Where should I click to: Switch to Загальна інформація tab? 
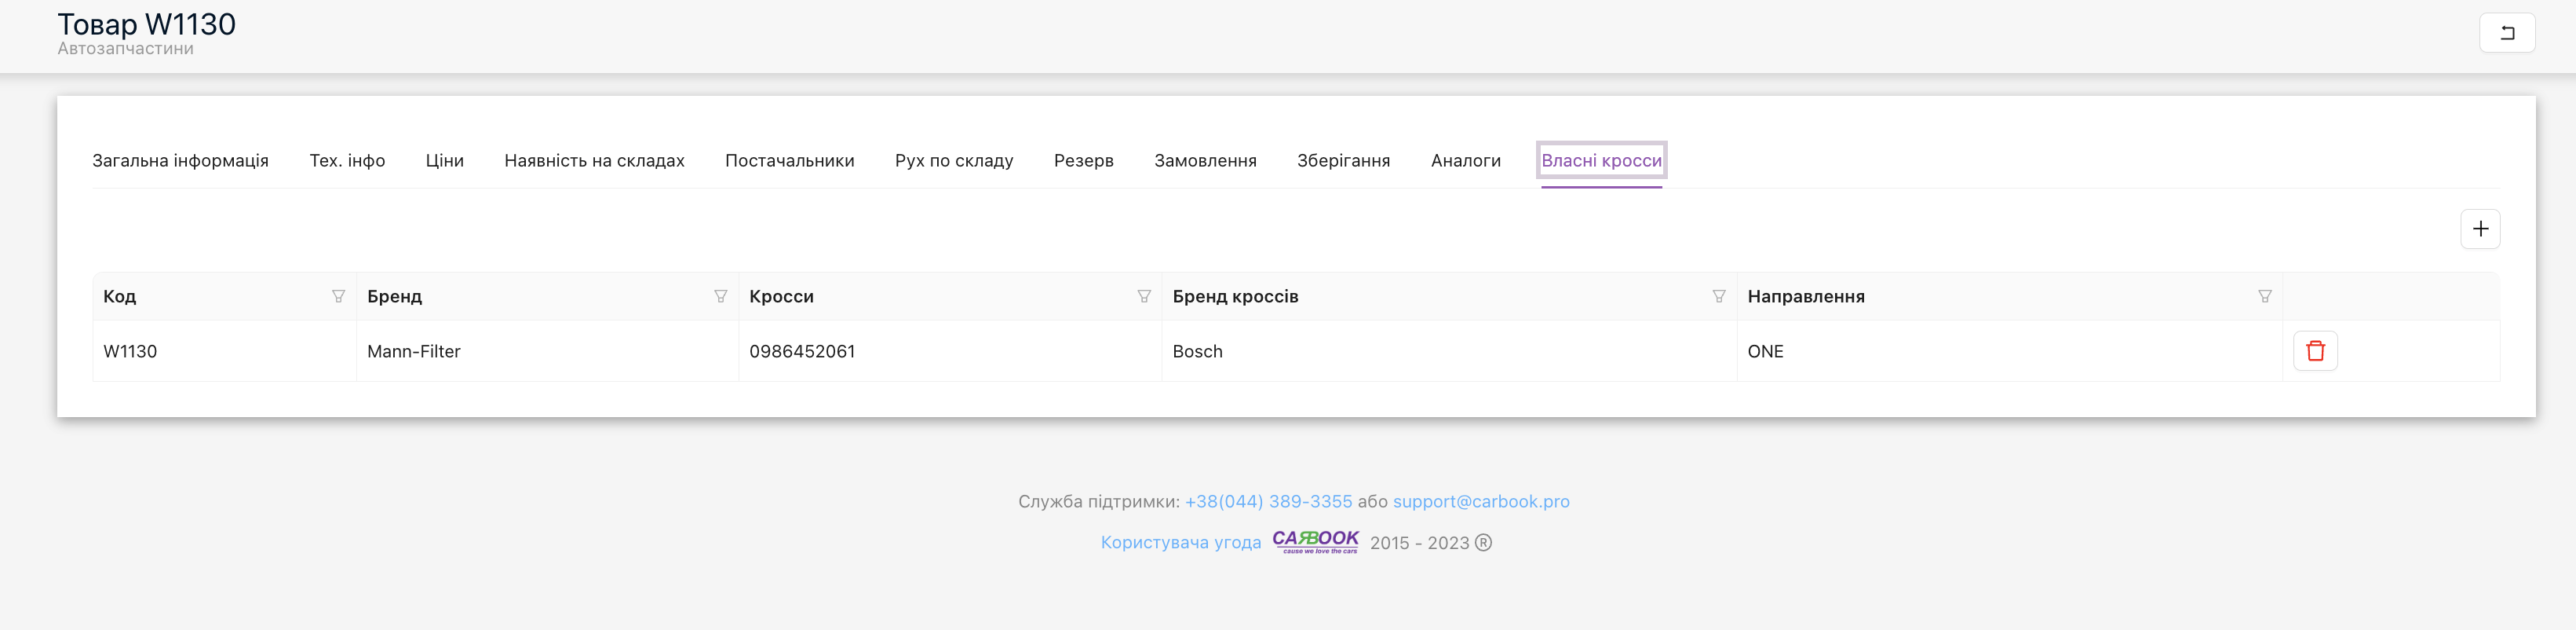point(180,160)
